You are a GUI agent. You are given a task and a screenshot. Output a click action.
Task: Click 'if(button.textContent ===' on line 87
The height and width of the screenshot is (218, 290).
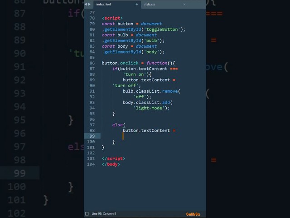point(145,69)
